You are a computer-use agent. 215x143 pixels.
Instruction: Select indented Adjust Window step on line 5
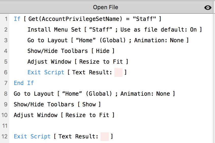click(78, 62)
